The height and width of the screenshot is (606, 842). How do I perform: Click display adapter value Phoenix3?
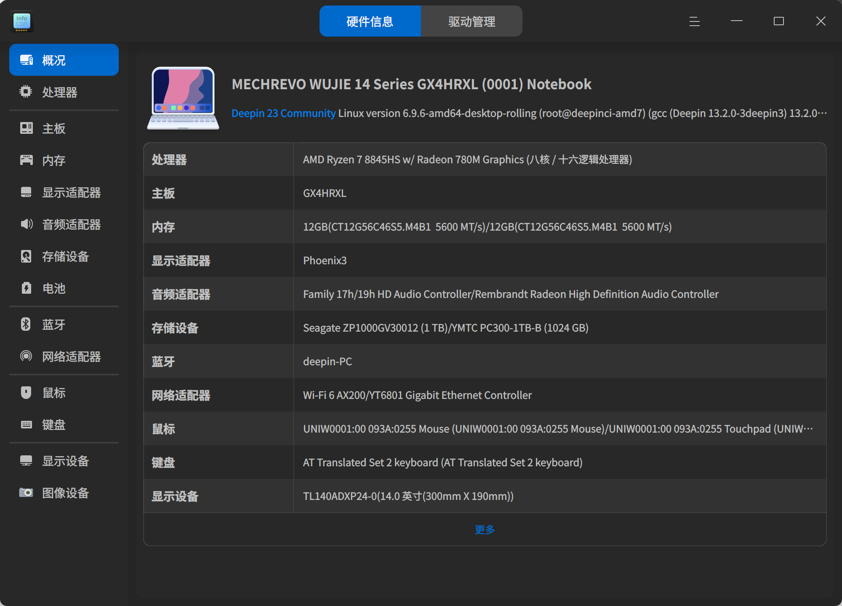pyautogui.click(x=325, y=260)
